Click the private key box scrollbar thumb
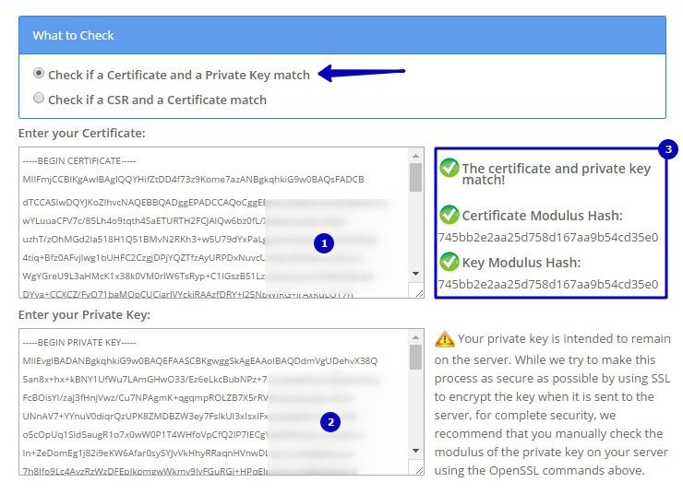The width and height of the screenshot is (683, 494). (x=416, y=358)
